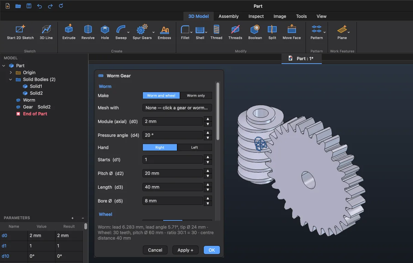The height and width of the screenshot is (263, 413).
Task: Collapse the Solid Bodies folder
Action: (11, 79)
